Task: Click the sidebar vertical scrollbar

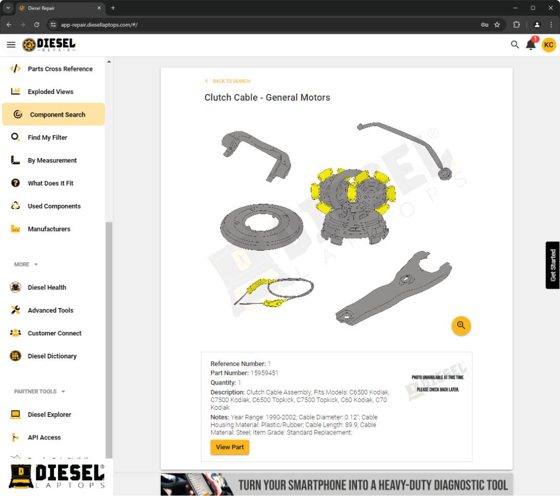Action: click(x=109, y=339)
